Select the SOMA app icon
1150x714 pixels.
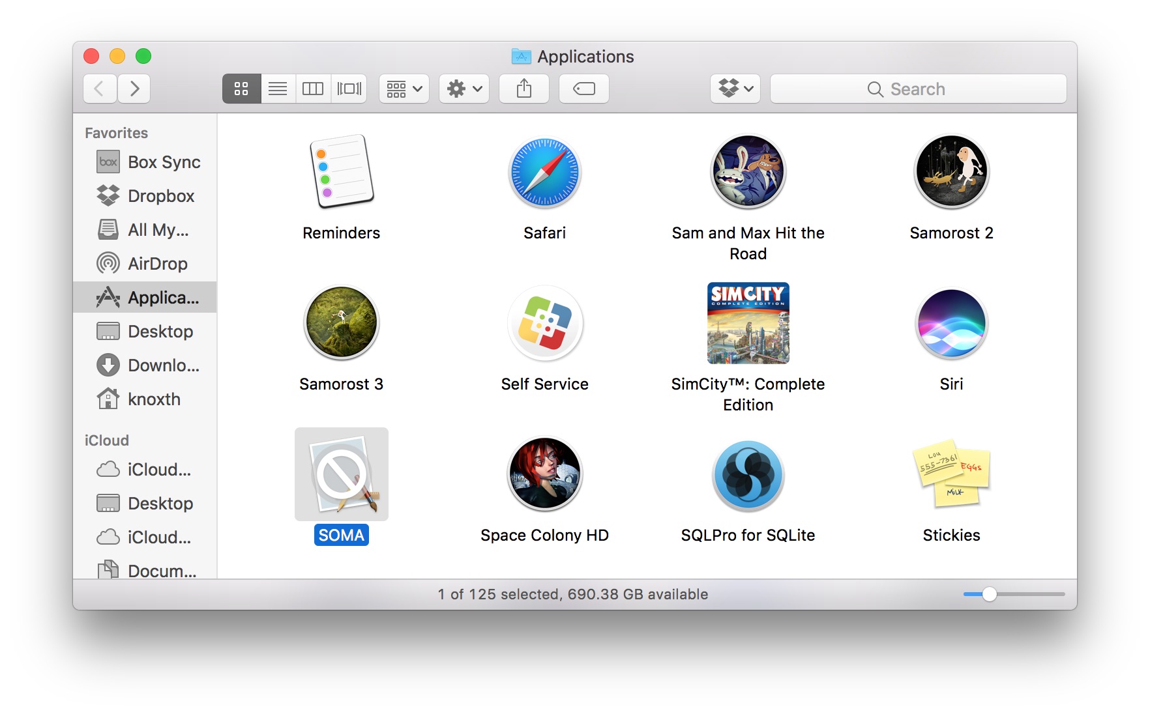pos(341,474)
